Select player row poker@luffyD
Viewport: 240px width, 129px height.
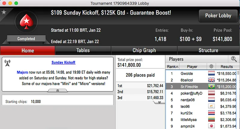(x=192, y=93)
